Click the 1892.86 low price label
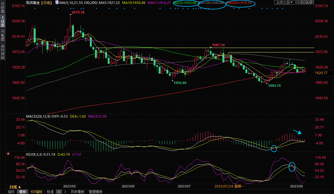Image resolution: width=334 pixels, height=194 pixels. click(x=180, y=83)
